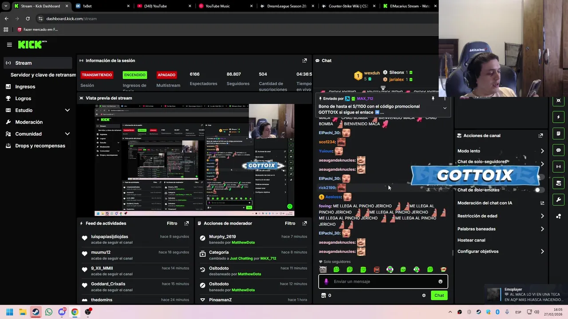Open Moderación in the left sidebar
This screenshot has width=568, height=319.
[38, 122]
